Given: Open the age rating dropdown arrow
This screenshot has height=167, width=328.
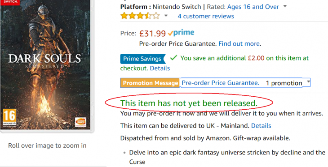Looking at the screenshot, I should (285, 6).
